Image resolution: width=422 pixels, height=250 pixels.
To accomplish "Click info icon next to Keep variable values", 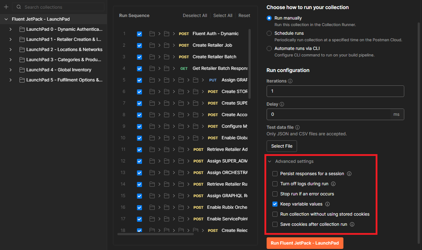I will pyautogui.click(x=327, y=204).
